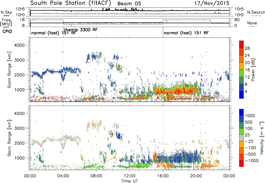Click the 'Beam 05' label

point(129,4)
